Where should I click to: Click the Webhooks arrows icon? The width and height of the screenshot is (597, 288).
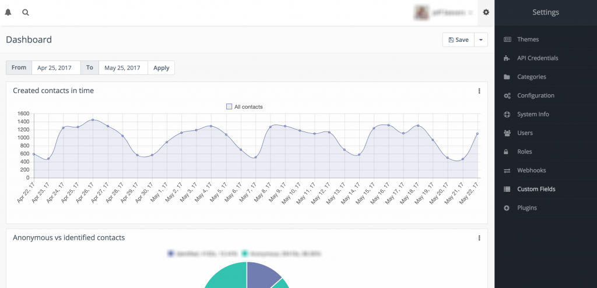(507, 170)
